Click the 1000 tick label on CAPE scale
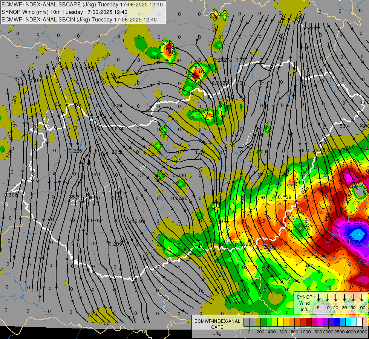 [306, 332]
